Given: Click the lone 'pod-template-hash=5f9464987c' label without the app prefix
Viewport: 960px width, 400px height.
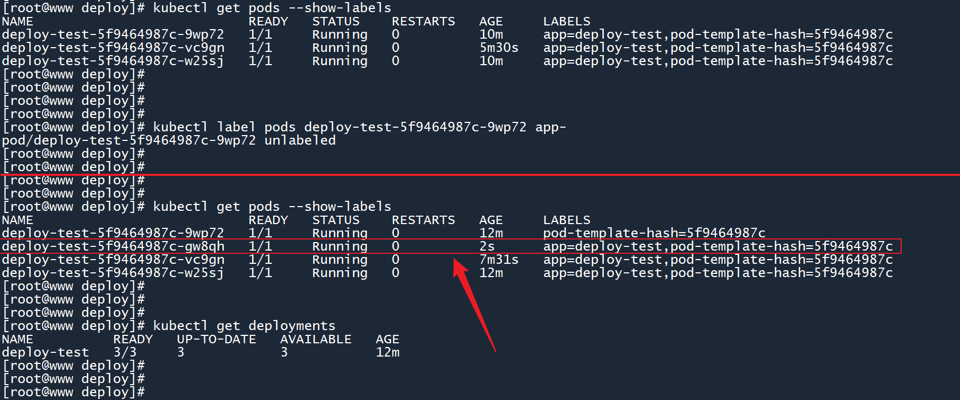Looking at the screenshot, I should pos(654,233).
